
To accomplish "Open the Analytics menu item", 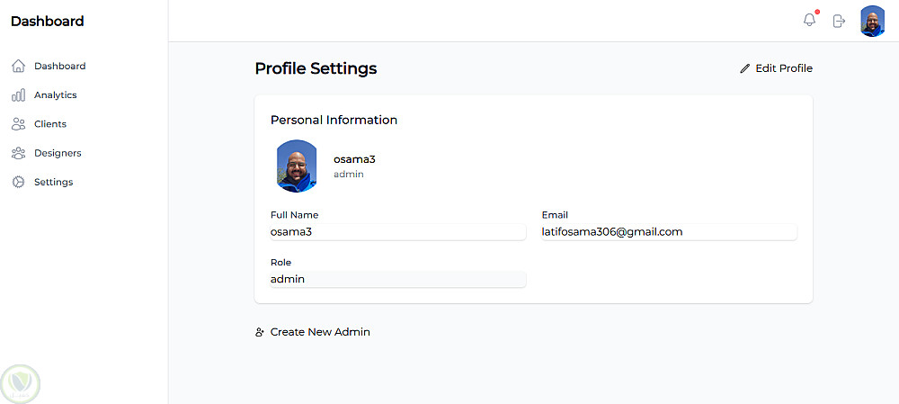I will pos(55,95).
